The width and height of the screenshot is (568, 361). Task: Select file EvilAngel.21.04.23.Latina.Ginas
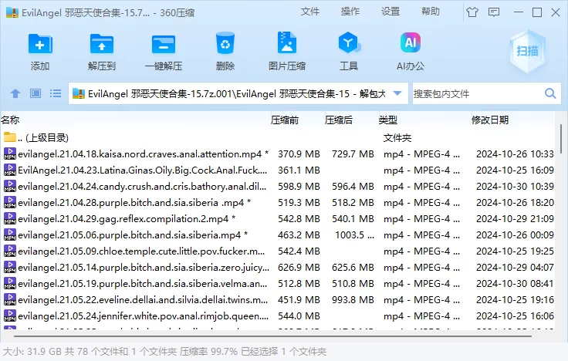tap(278, 170)
